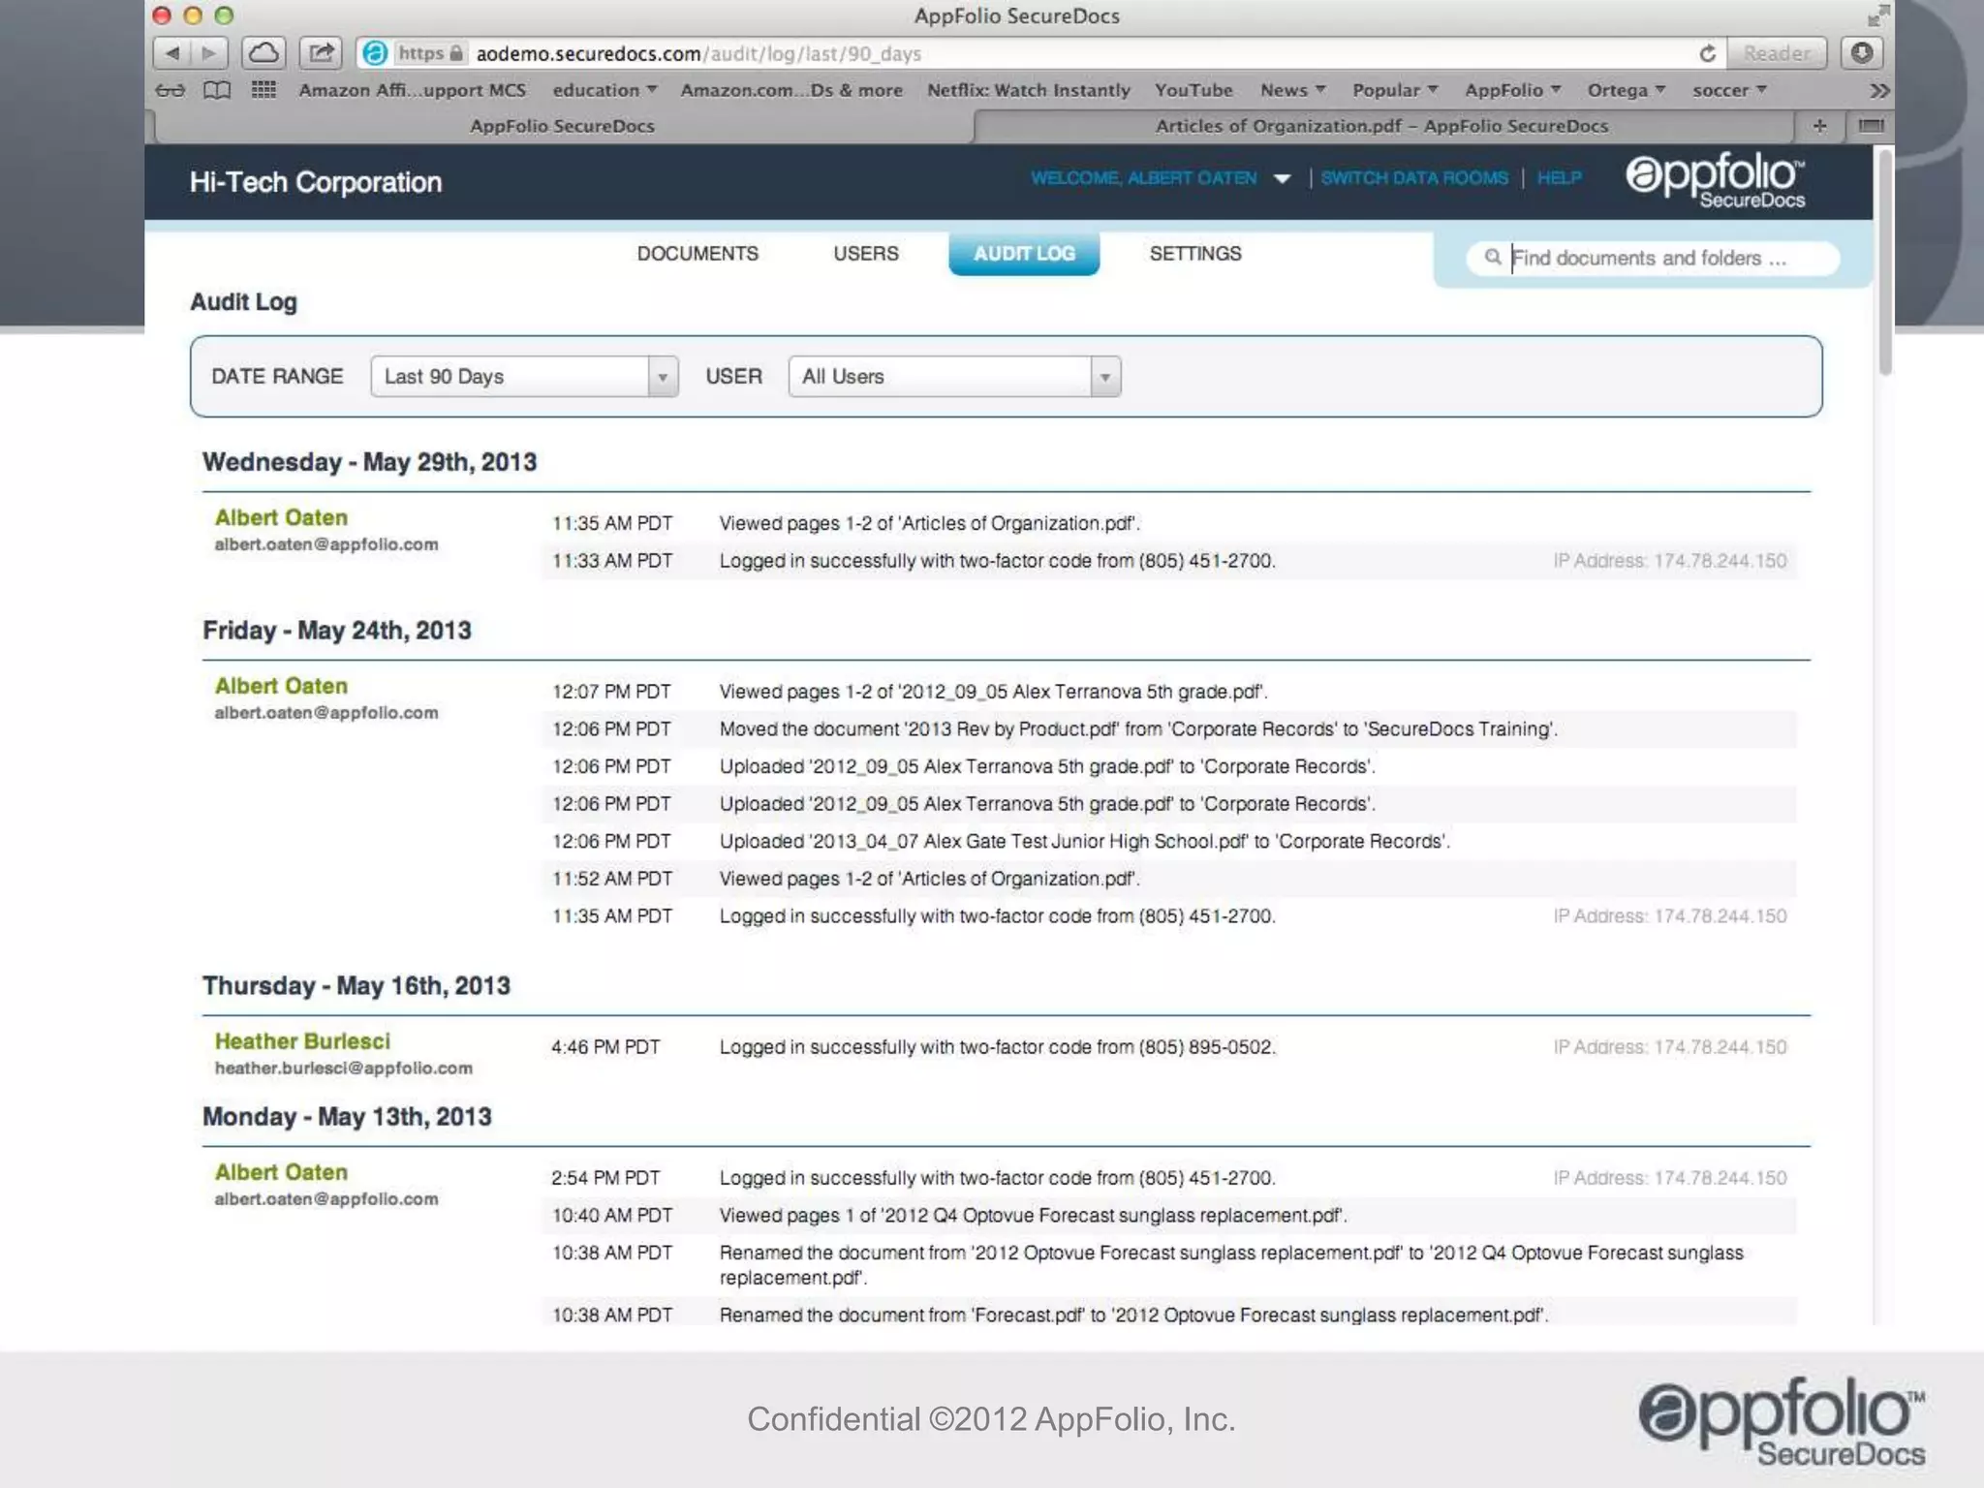Viewport: 1984px width, 1488px height.
Task: Open the Users tab
Action: pyautogui.click(x=866, y=254)
